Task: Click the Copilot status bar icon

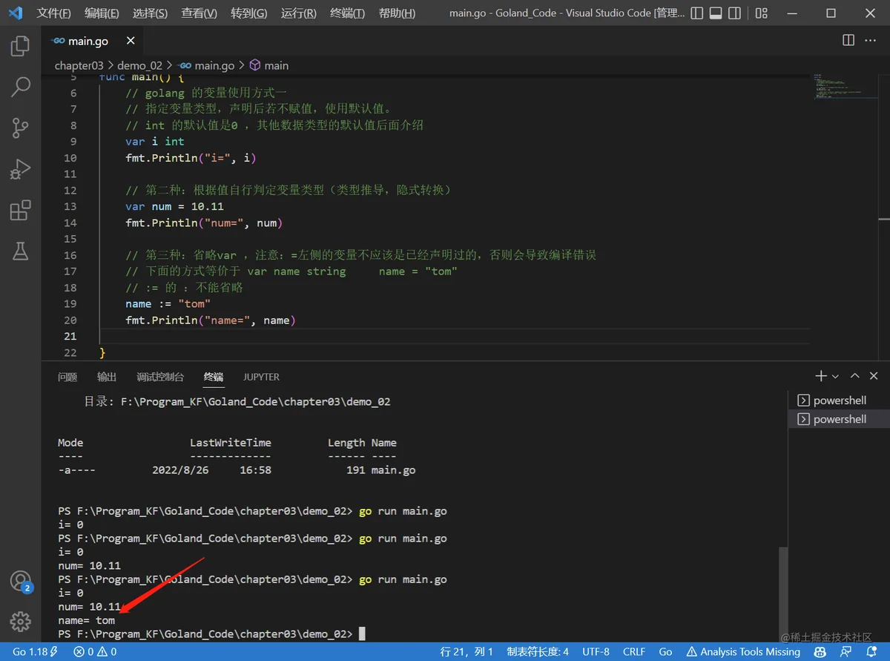Action: [820, 651]
